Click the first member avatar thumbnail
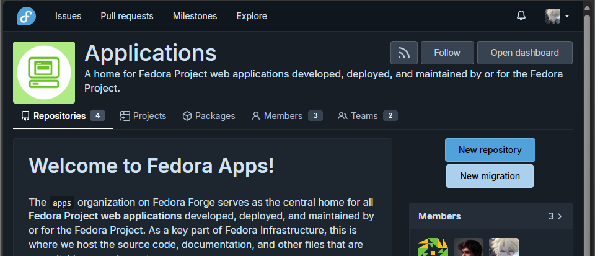Image resolution: width=595 pixels, height=256 pixels. click(x=433, y=248)
